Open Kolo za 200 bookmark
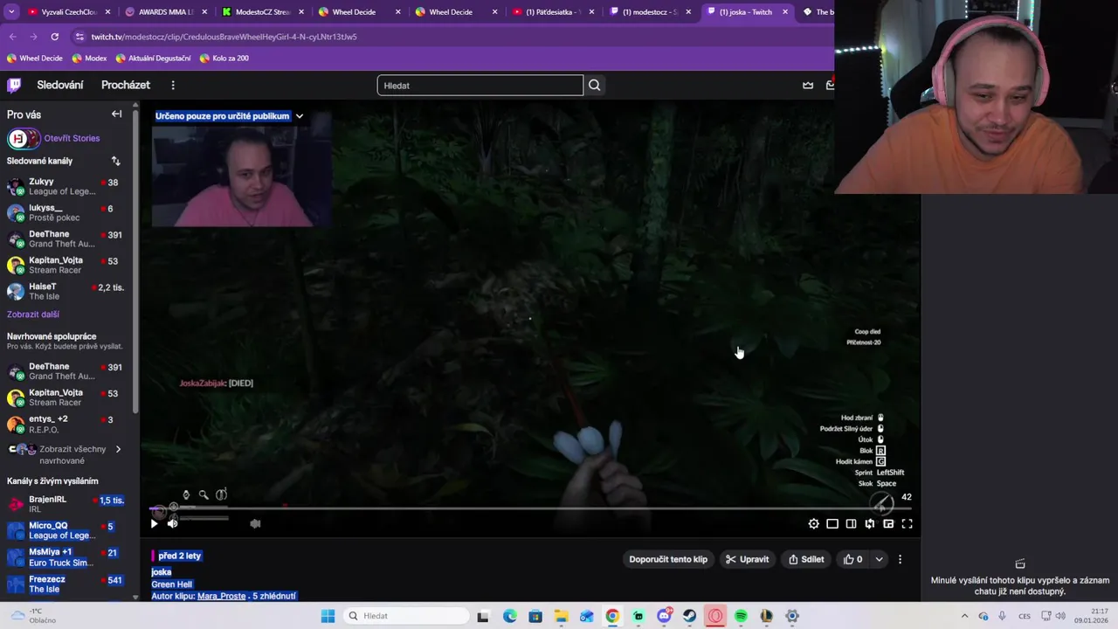Screen dimensions: 1118x629 (x=224, y=58)
